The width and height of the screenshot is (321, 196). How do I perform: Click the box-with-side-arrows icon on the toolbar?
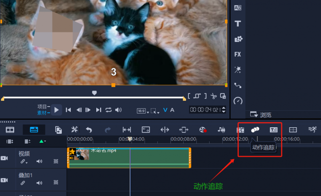184,130
